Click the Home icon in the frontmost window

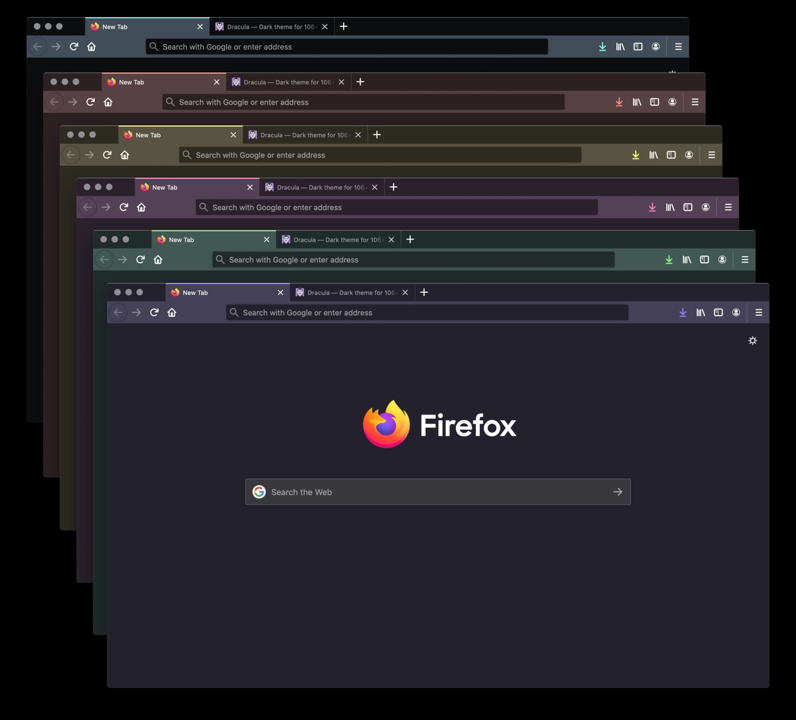(x=172, y=312)
